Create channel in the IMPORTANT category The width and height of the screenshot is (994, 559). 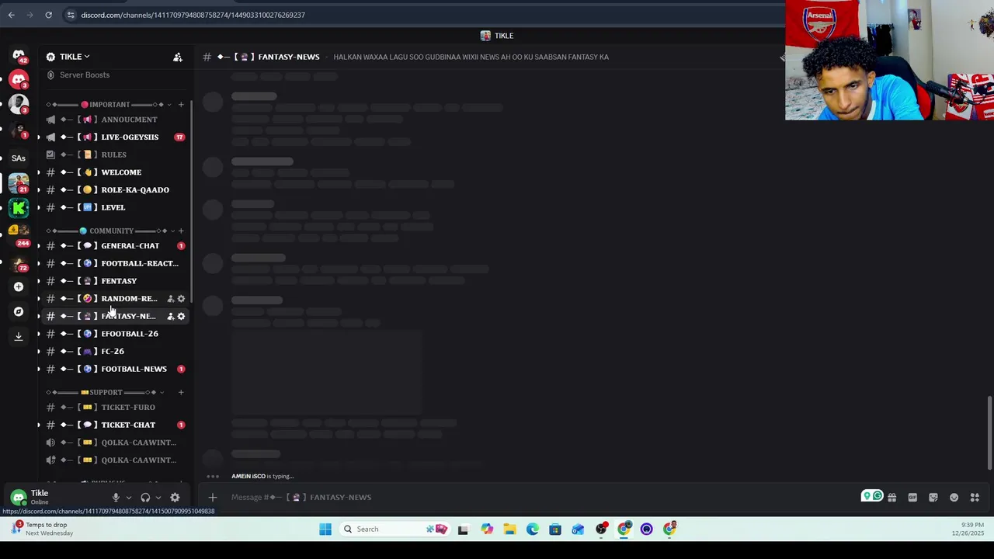click(181, 104)
